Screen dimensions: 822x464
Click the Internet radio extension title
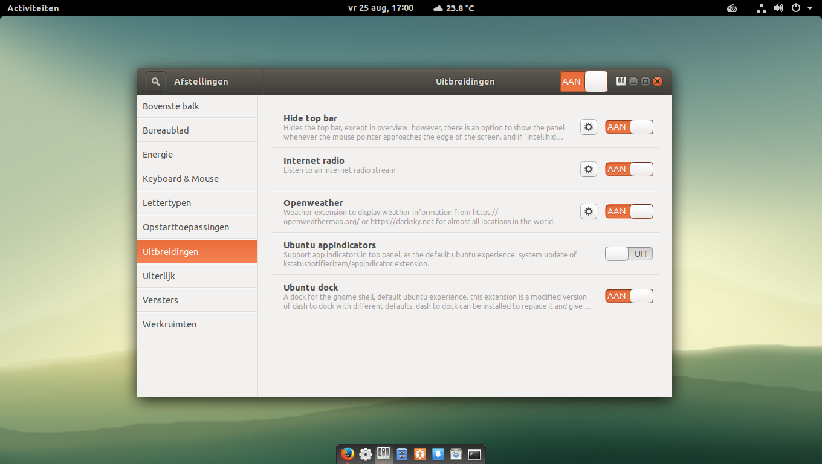pyautogui.click(x=314, y=161)
